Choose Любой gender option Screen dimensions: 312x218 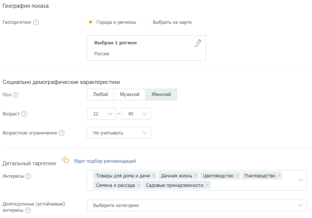100,95
